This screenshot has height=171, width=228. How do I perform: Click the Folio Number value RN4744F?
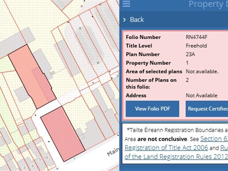pyautogui.click(x=197, y=37)
